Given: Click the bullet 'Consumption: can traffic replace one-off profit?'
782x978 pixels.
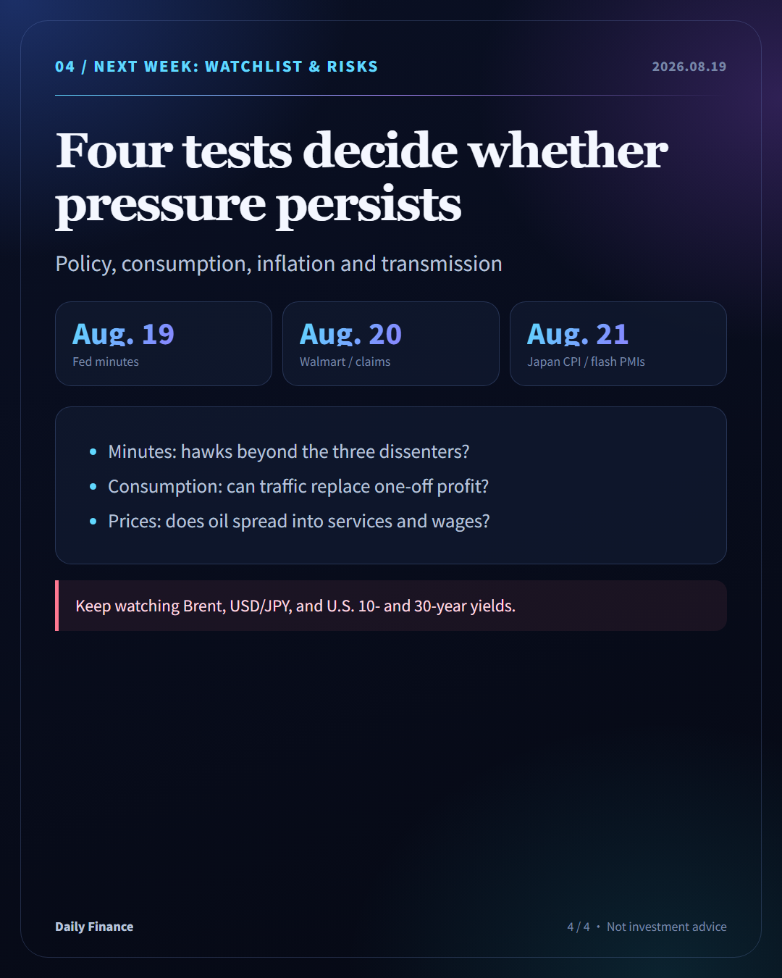Looking at the screenshot, I should 298,486.
